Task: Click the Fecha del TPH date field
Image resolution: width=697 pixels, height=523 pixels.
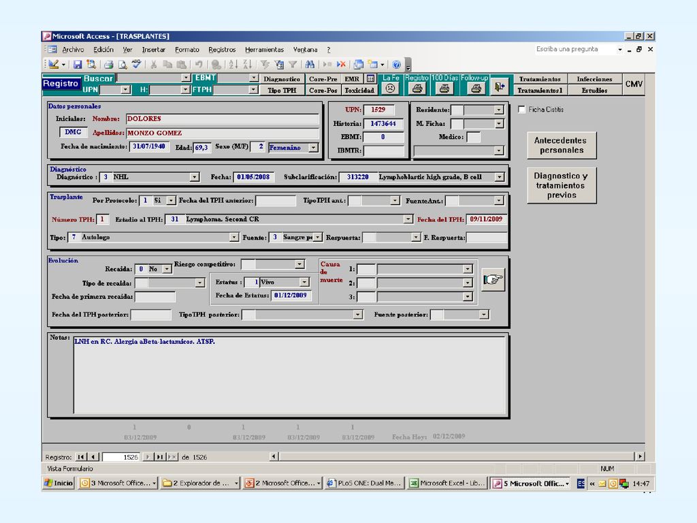Action: click(486, 219)
